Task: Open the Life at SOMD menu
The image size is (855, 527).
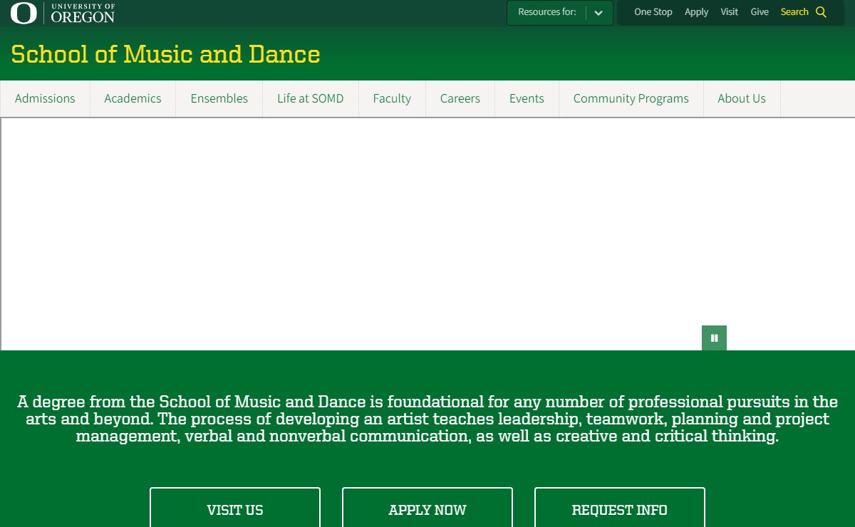Action: point(311,99)
